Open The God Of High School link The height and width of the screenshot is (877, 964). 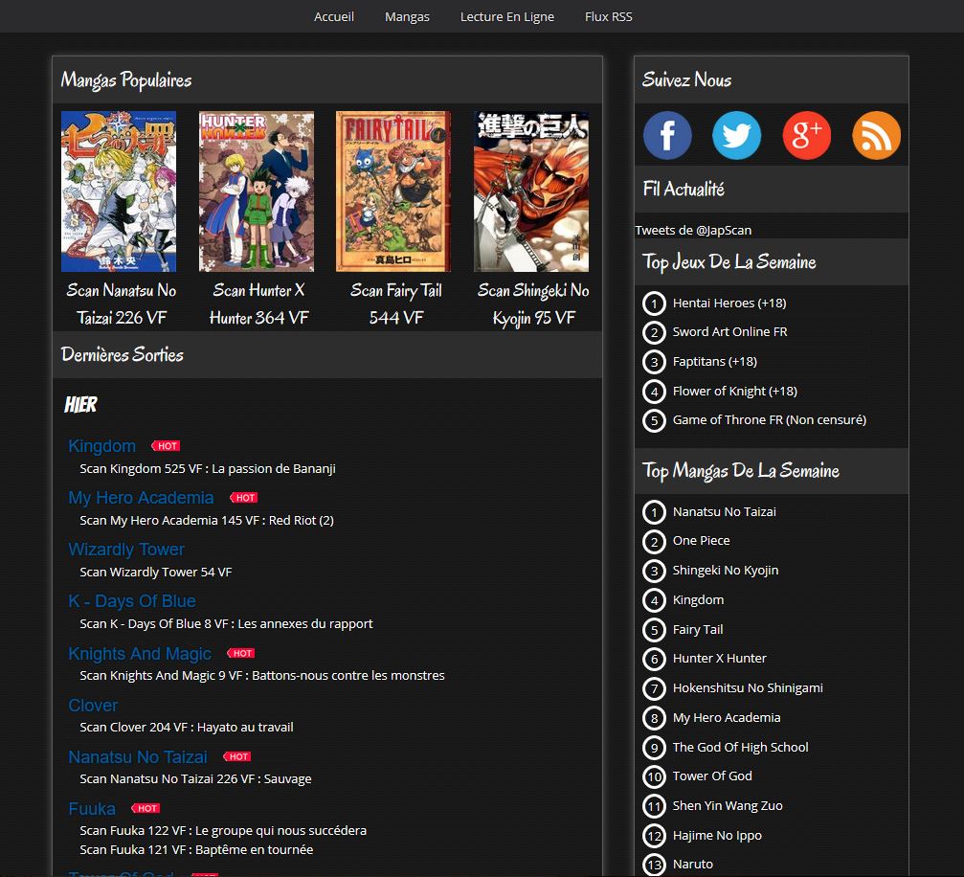click(x=740, y=747)
